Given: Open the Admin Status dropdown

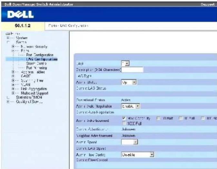Looking at the screenshot, I should (129, 82).
